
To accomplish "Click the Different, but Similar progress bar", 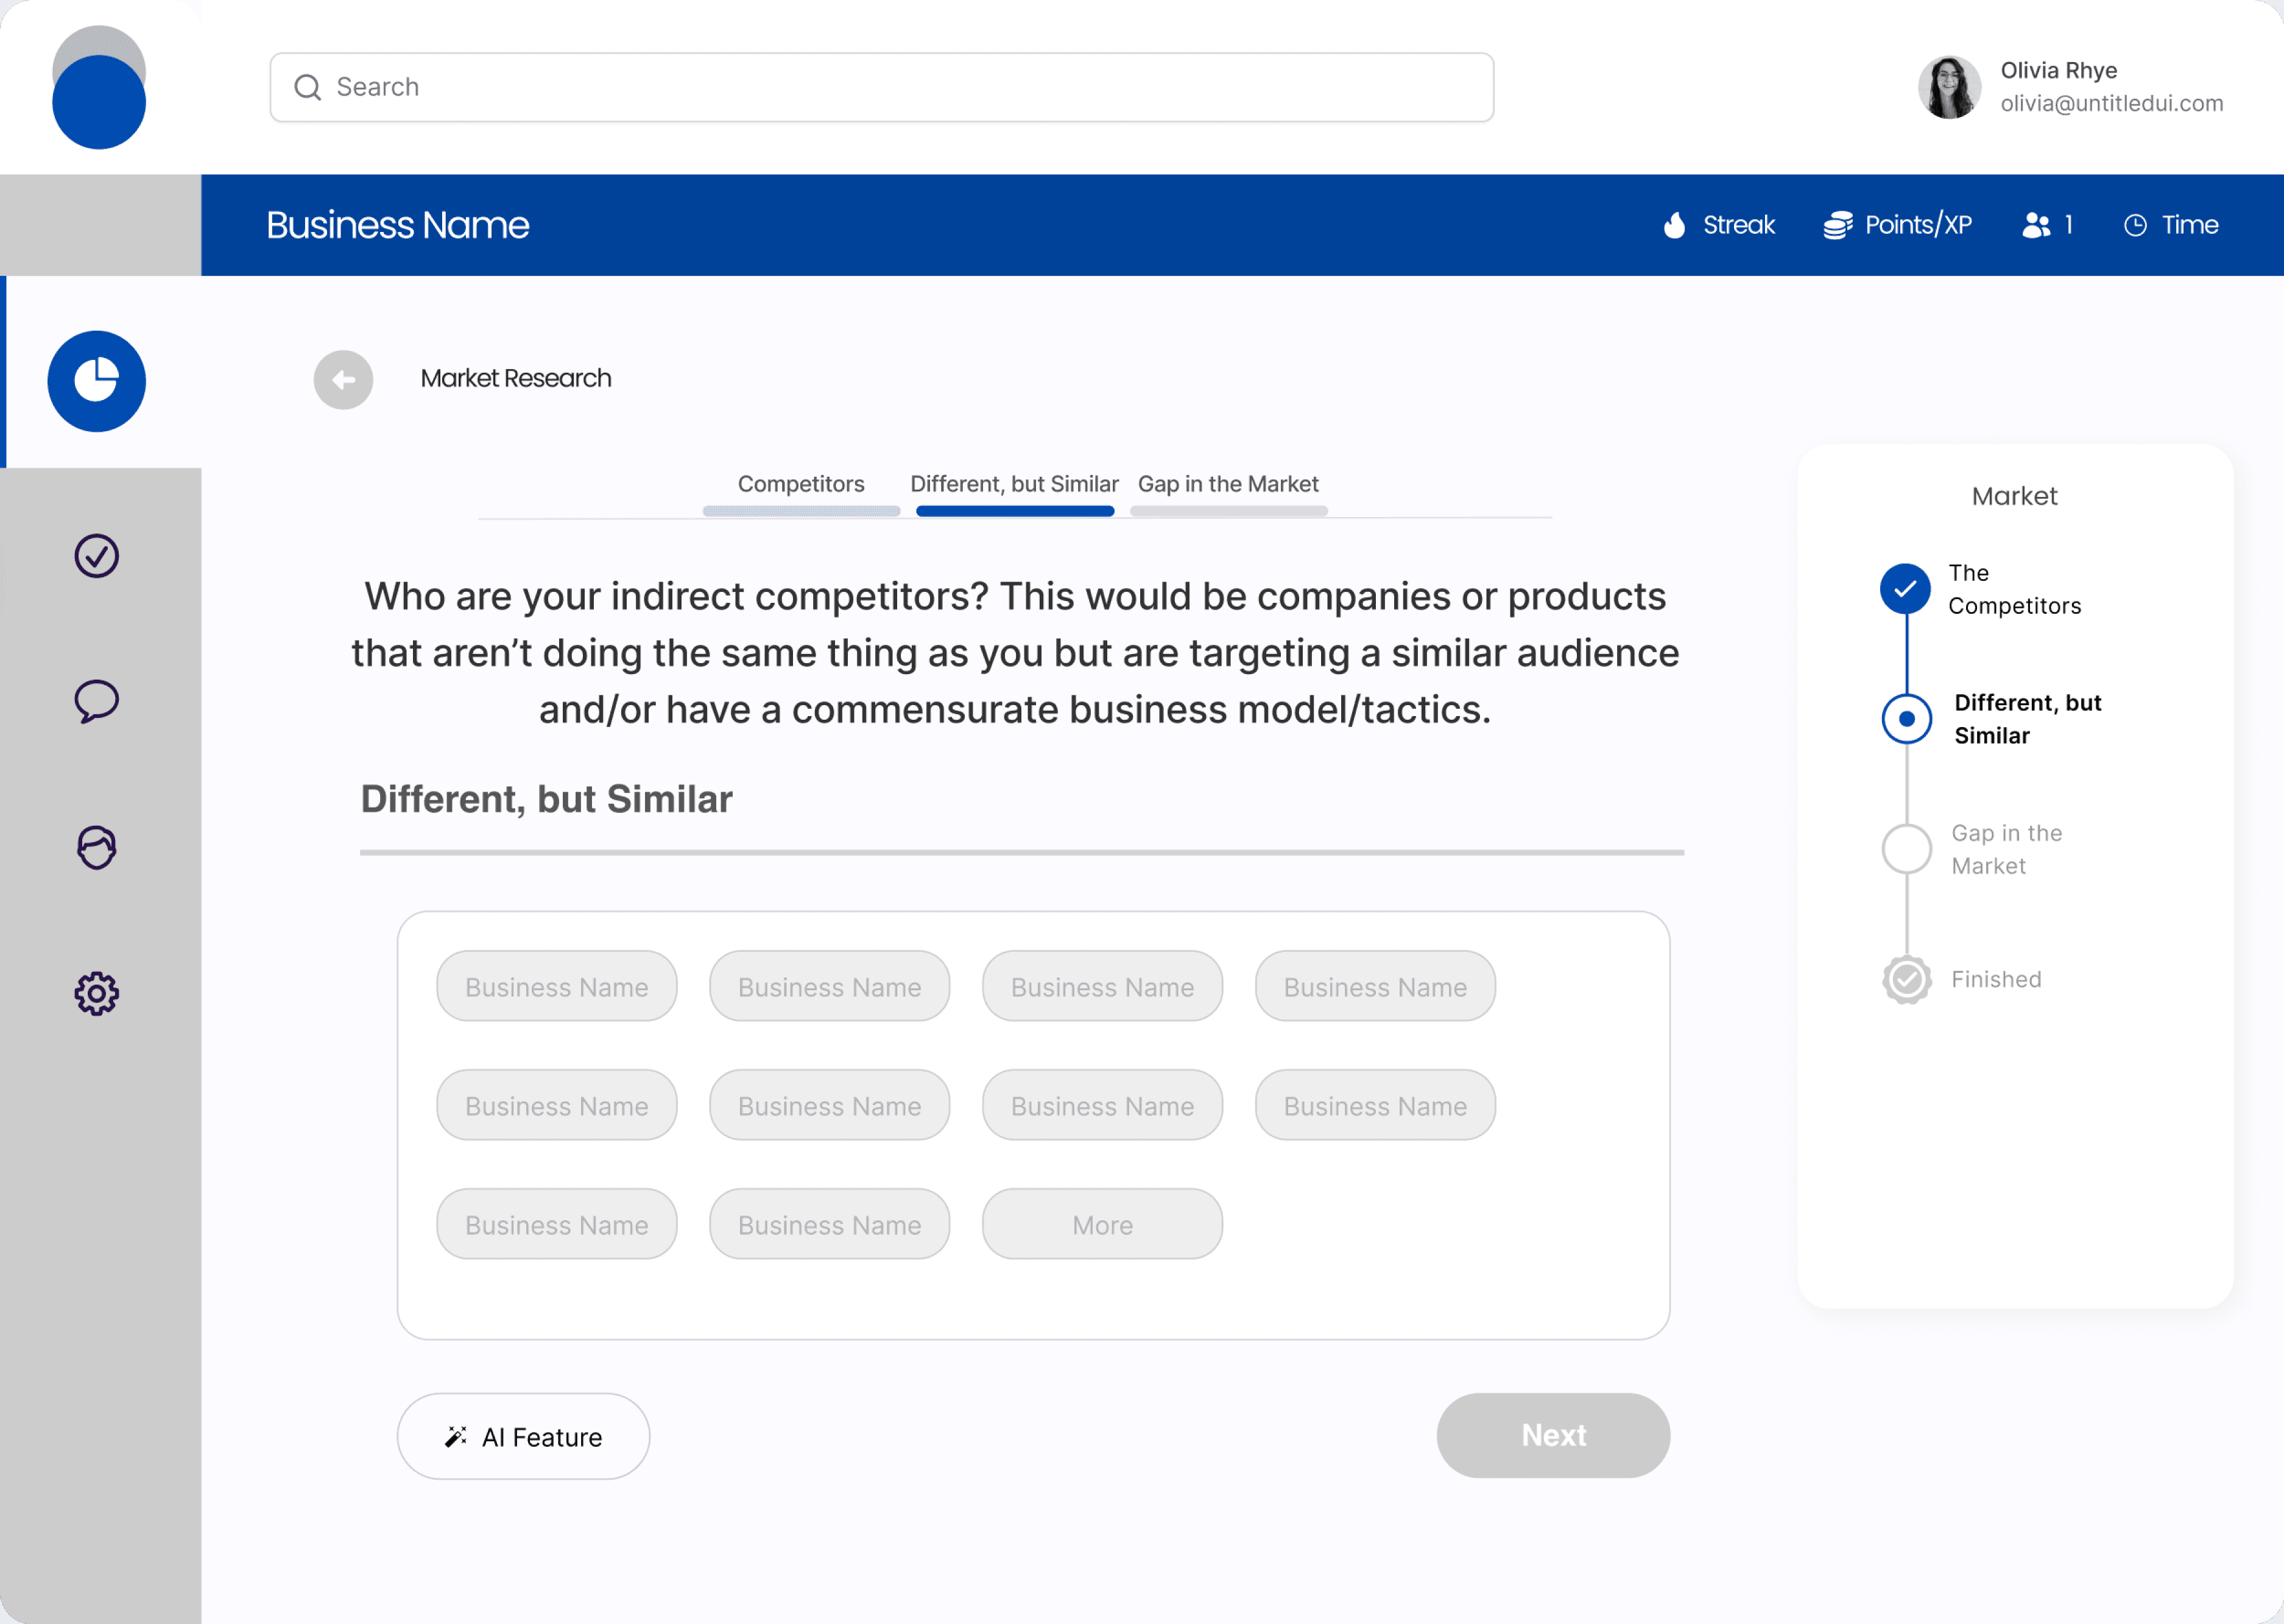I will click(x=1014, y=511).
